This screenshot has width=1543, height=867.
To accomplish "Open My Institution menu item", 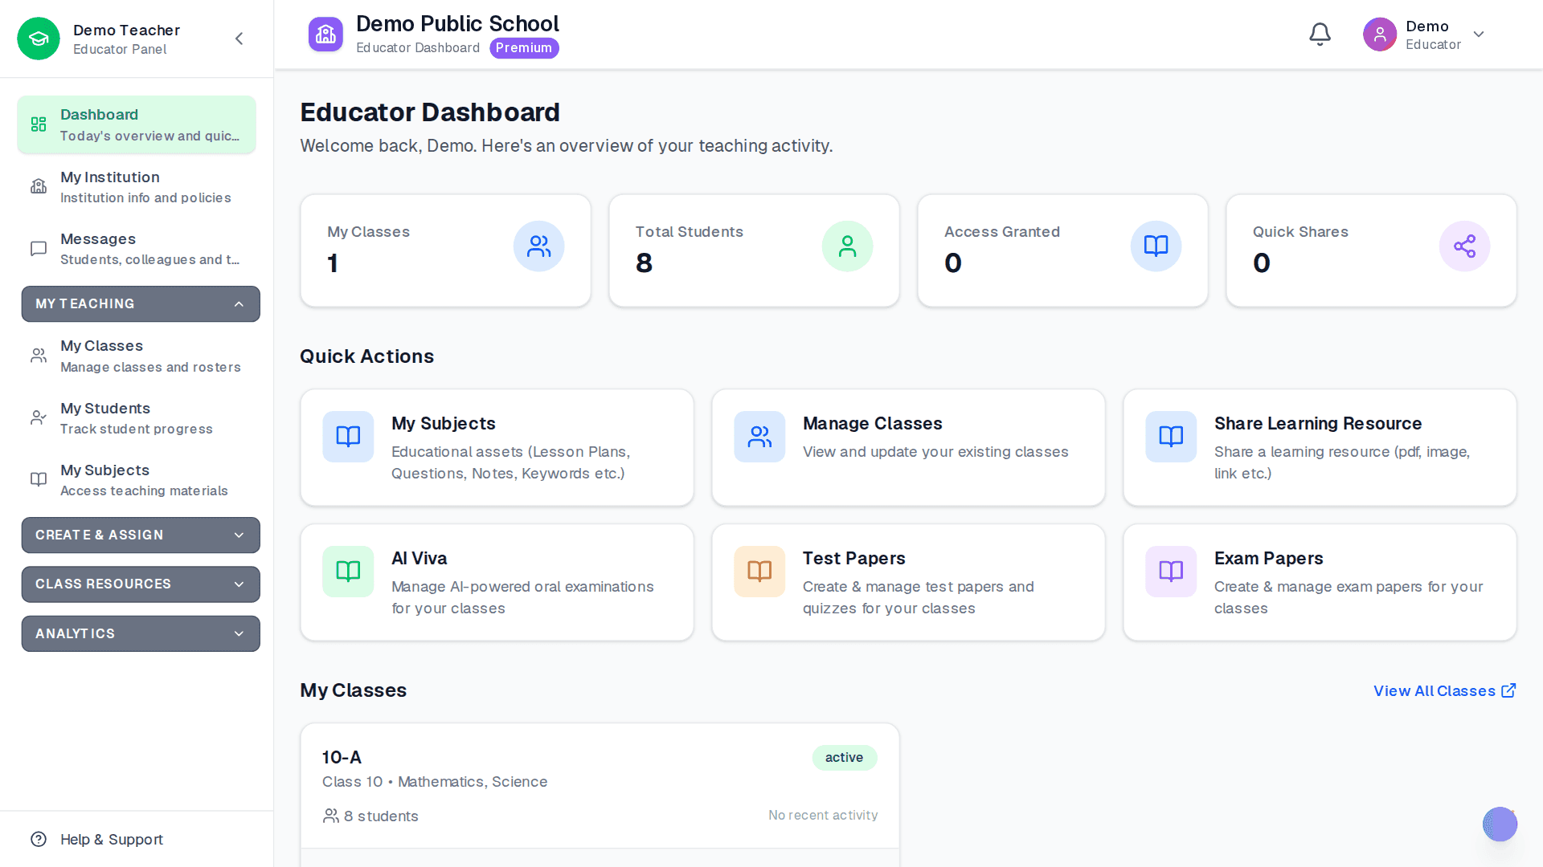I will click(x=137, y=186).
